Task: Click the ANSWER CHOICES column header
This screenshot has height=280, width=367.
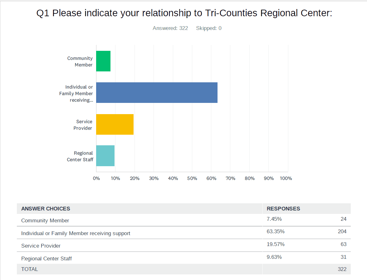Action: 46,209
